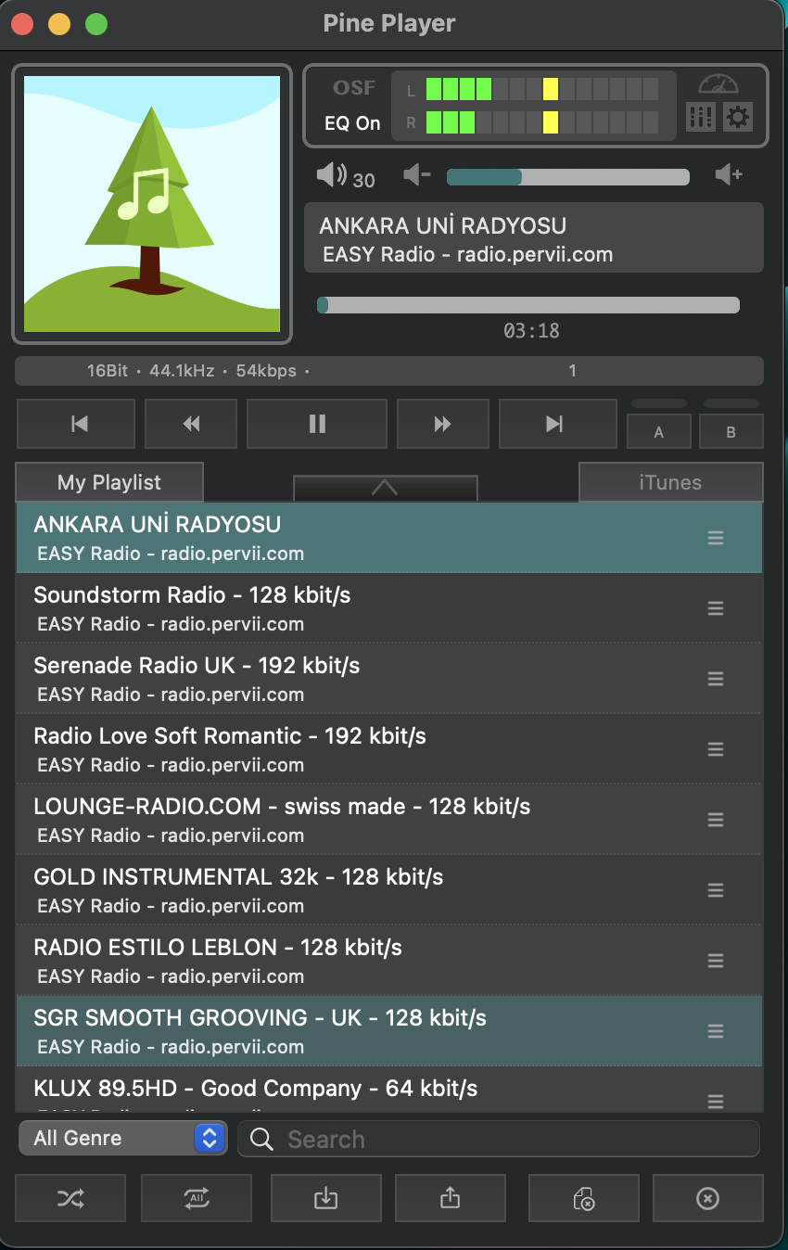
Task: Click the shuffle playlist icon
Action: click(x=70, y=1198)
